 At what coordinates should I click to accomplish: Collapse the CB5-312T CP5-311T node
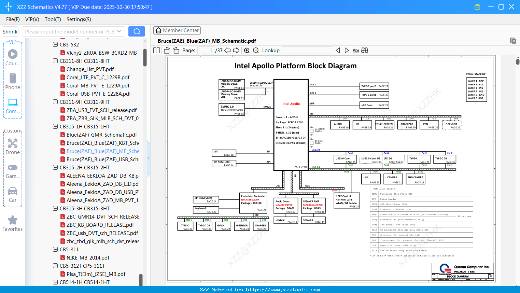[55, 266]
